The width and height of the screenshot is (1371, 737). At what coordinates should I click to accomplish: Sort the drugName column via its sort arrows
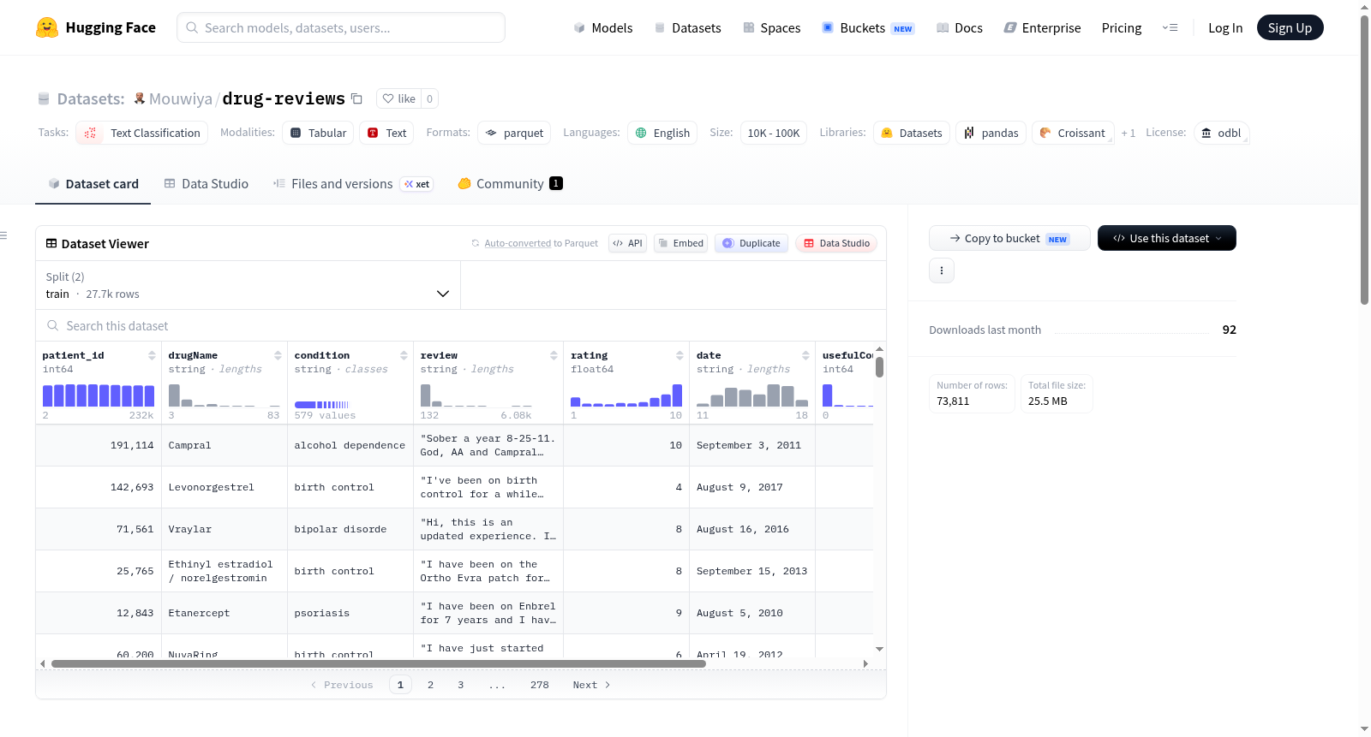pyautogui.click(x=278, y=355)
